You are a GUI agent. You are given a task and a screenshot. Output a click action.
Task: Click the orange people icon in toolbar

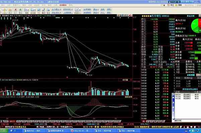[x=10, y=10]
